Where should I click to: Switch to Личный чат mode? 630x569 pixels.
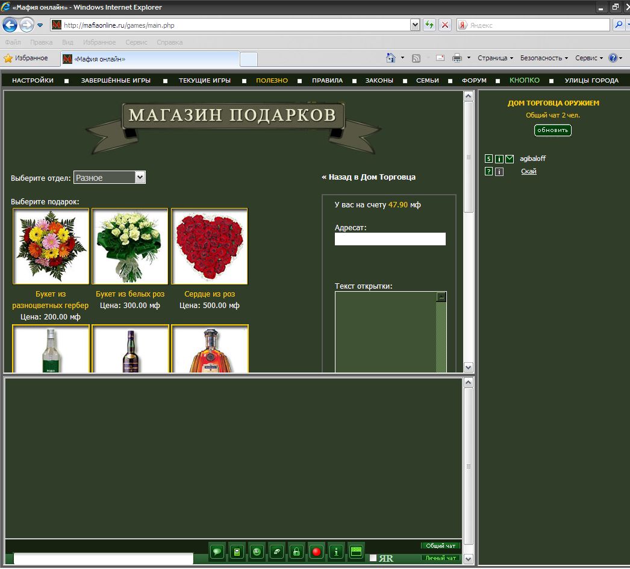tap(440, 558)
